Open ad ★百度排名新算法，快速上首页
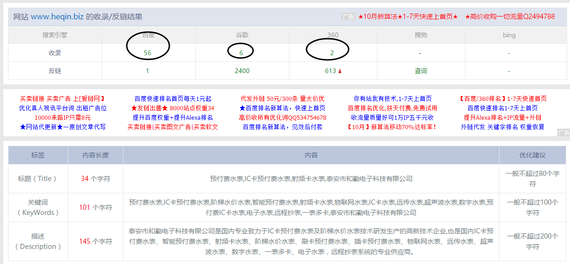This screenshot has width=570, height=264. click(x=282, y=108)
